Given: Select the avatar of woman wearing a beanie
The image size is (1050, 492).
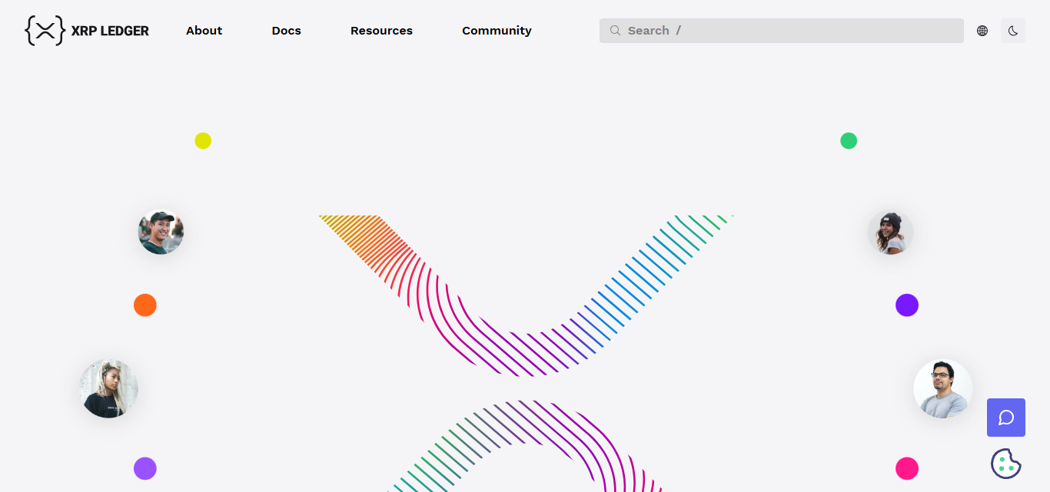Looking at the screenshot, I should coord(890,232).
